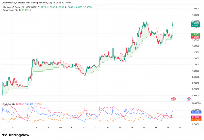Click the blue 35.2529 DMI axis label
Image resolution: width=204 pixels, height=140 pixels.
(x=196, y=112)
